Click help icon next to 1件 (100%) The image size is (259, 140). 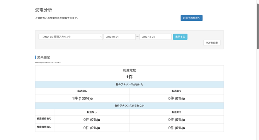coord(92,99)
